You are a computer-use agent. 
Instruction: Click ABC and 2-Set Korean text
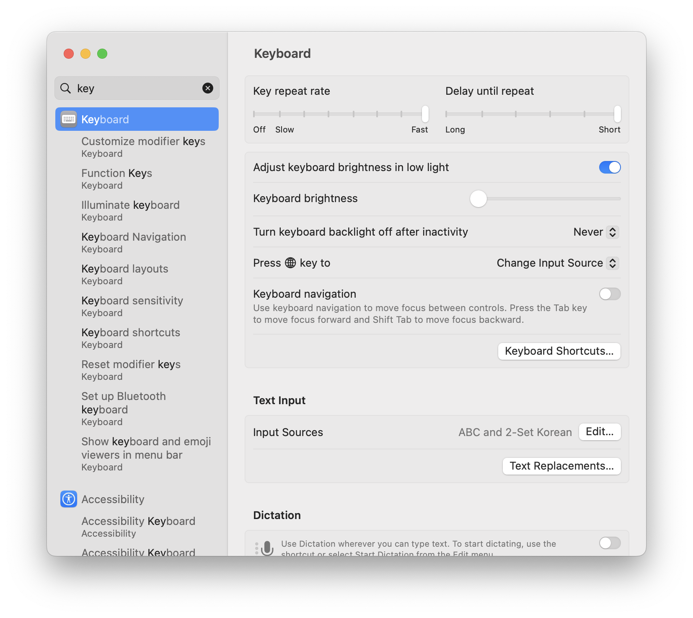515,432
